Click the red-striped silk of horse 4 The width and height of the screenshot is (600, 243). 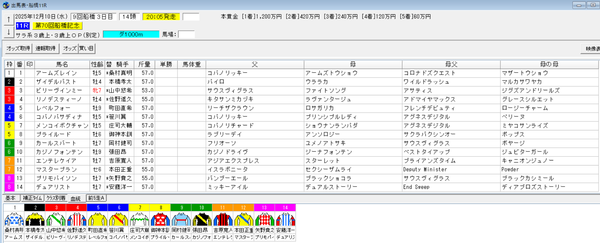pos(77,219)
